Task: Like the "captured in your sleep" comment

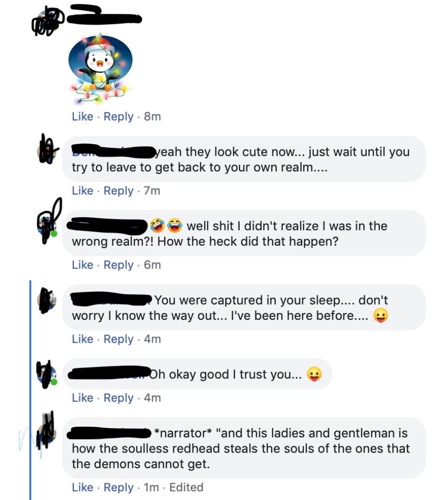Action: coord(82,339)
